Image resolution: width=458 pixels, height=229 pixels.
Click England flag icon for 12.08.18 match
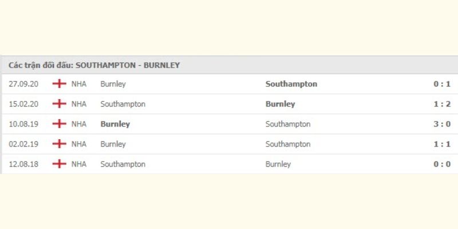tap(60, 164)
